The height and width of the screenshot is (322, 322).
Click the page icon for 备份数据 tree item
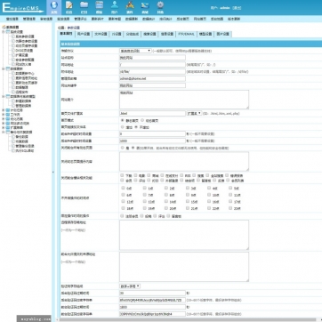(13, 137)
